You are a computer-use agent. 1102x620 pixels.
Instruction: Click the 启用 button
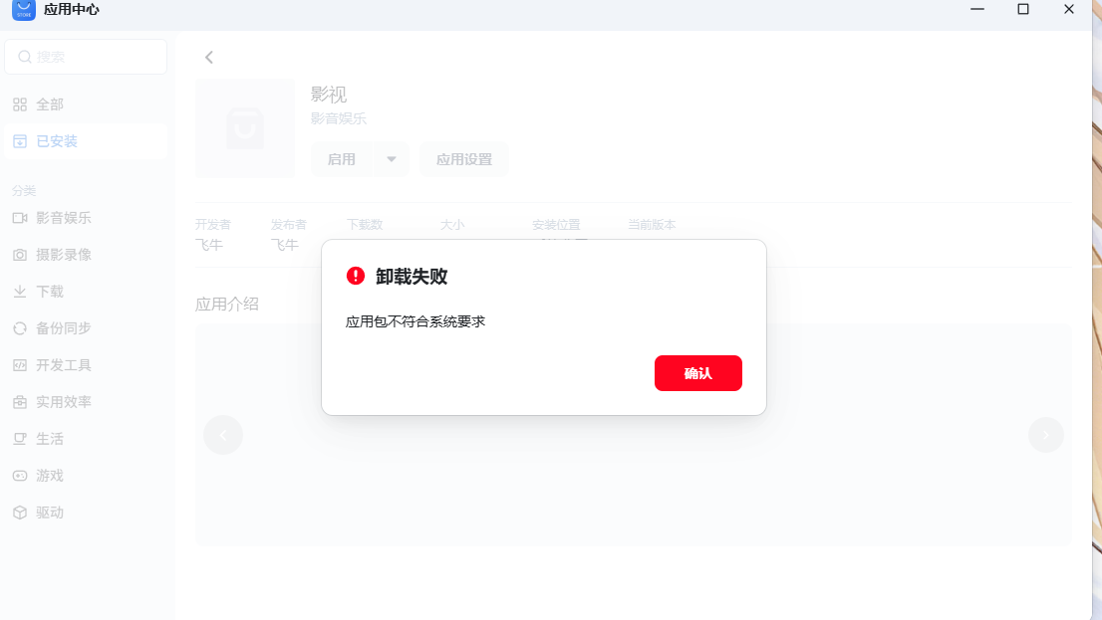[342, 159]
